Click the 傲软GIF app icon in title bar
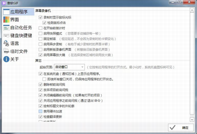Viewport: 197px width, 134px height. click(4, 3)
